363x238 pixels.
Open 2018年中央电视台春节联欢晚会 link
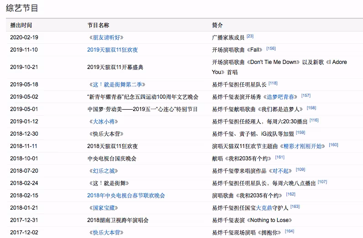(126, 196)
